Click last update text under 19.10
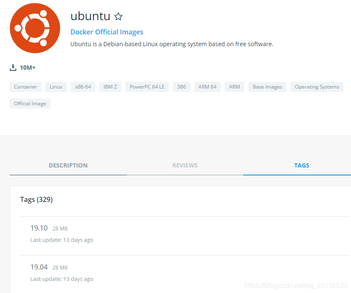The height and width of the screenshot is (293, 351). (62, 240)
